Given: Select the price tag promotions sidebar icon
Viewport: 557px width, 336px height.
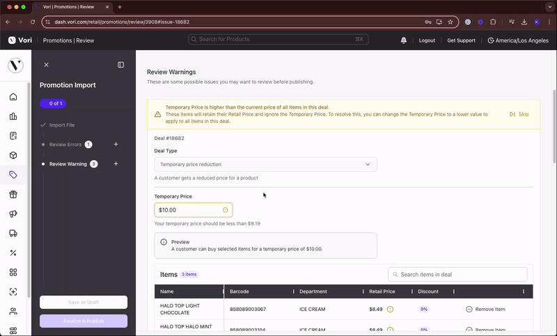Looking at the screenshot, I should coord(13,175).
